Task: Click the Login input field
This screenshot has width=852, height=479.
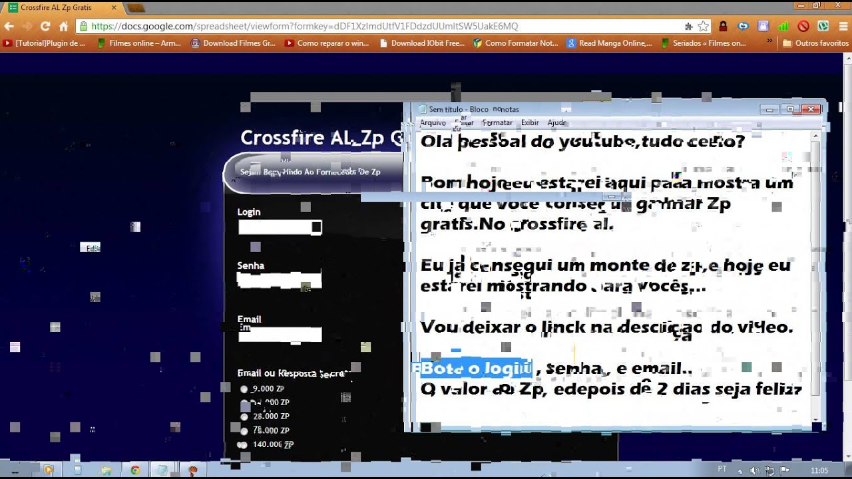Action: point(280,228)
